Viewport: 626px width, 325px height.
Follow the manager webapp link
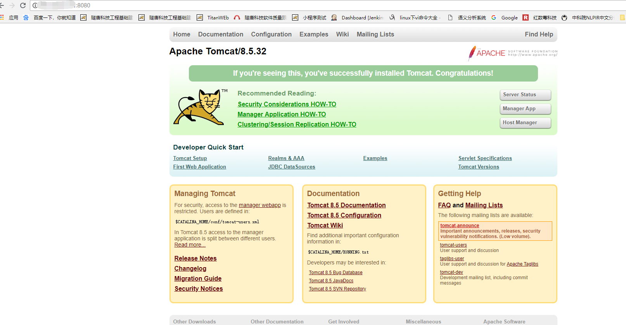coord(260,205)
